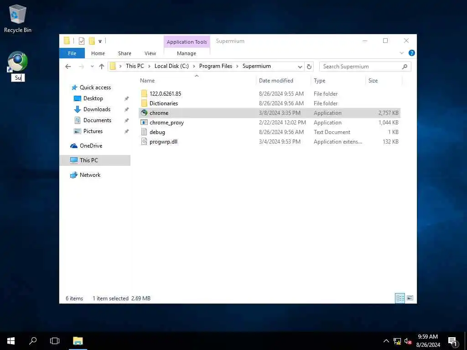This screenshot has width=467, height=350.
Task: Open Network in navigation pane
Action: [90, 175]
